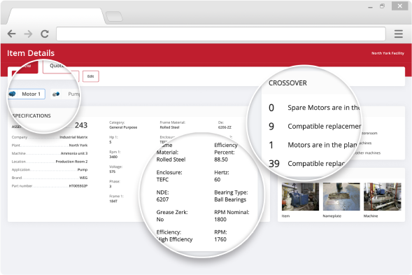Click the Item Details page title
Viewport: 412px width, 275px height.
(x=31, y=53)
